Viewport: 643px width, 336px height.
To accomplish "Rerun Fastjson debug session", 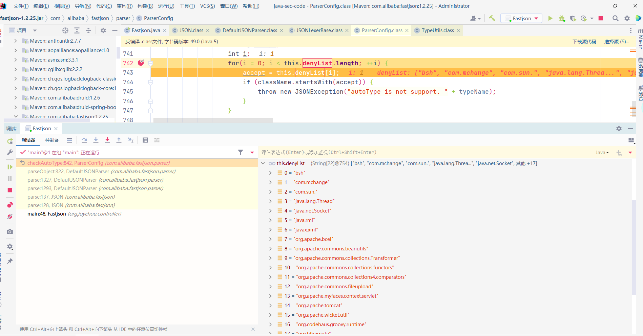I will click(x=10, y=141).
